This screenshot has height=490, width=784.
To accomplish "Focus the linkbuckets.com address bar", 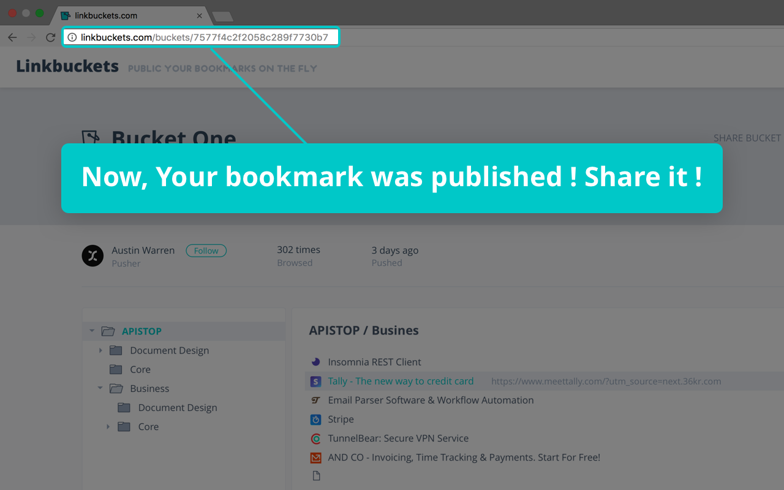I will (200, 37).
